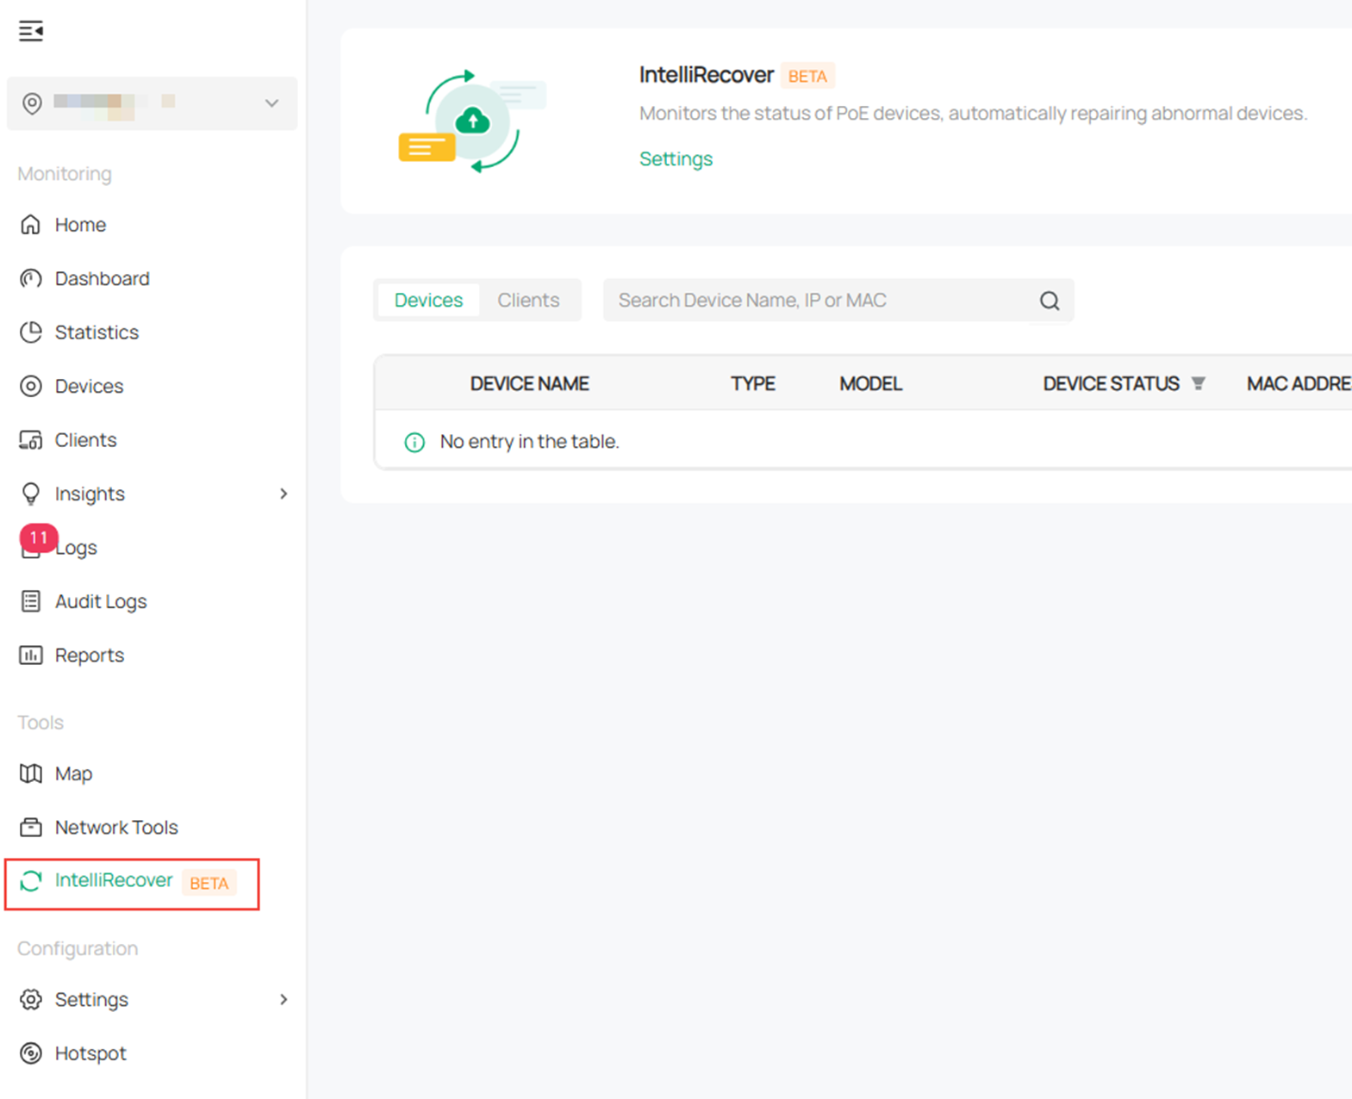Click the MAC ADDRE column header
The height and width of the screenshot is (1099, 1352).
(1299, 384)
